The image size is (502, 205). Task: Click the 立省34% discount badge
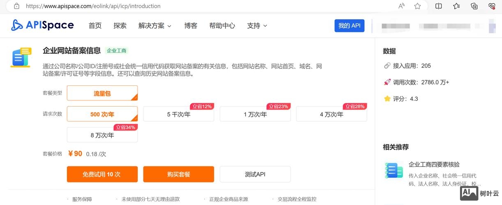pyautogui.click(x=125, y=127)
